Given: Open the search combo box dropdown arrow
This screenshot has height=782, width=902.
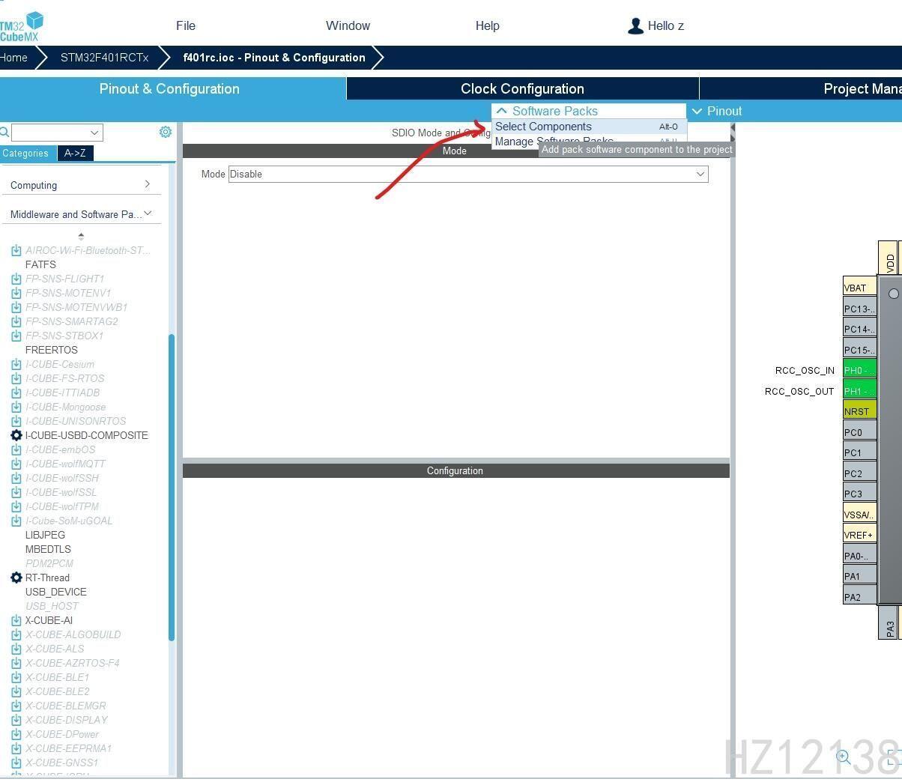Looking at the screenshot, I should [x=94, y=133].
